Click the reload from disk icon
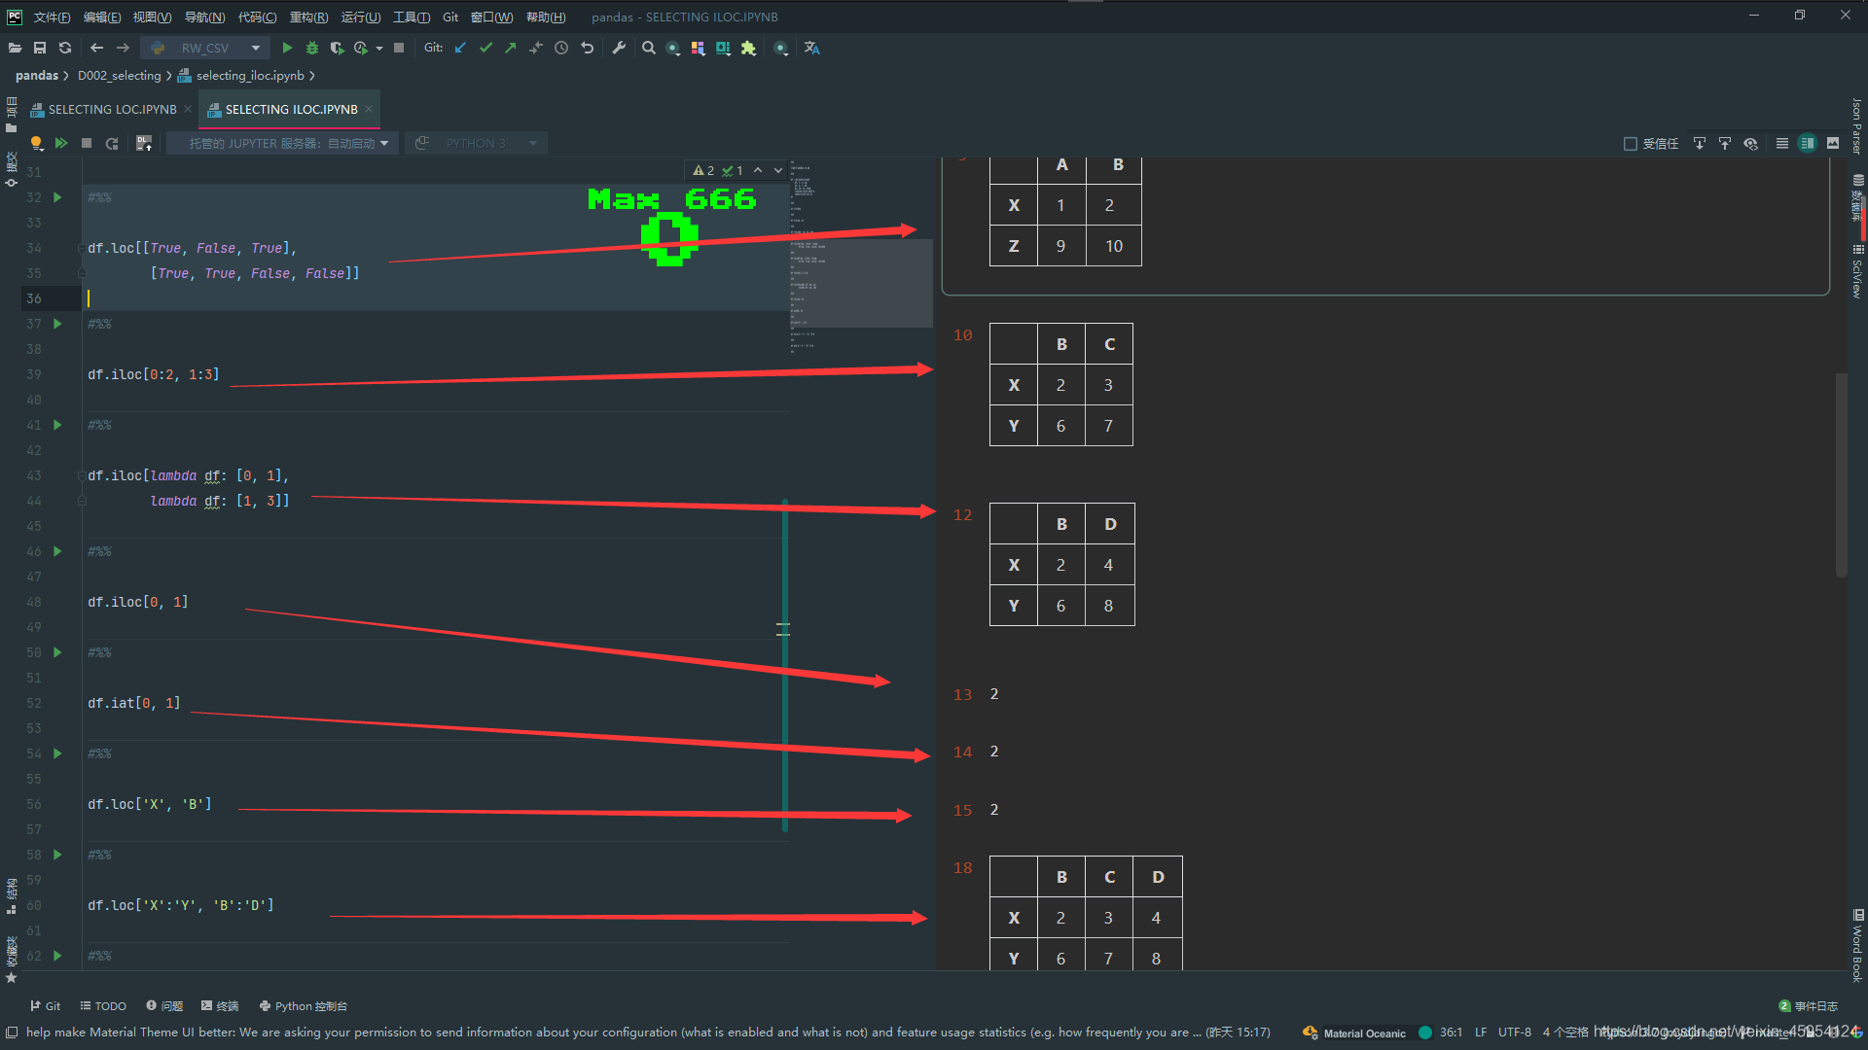Screen dimensions: 1868x1050 pyautogui.click(x=65, y=48)
